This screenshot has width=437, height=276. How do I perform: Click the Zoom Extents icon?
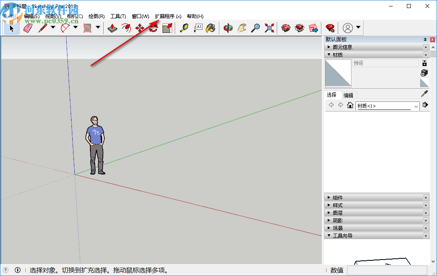tap(269, 28)
